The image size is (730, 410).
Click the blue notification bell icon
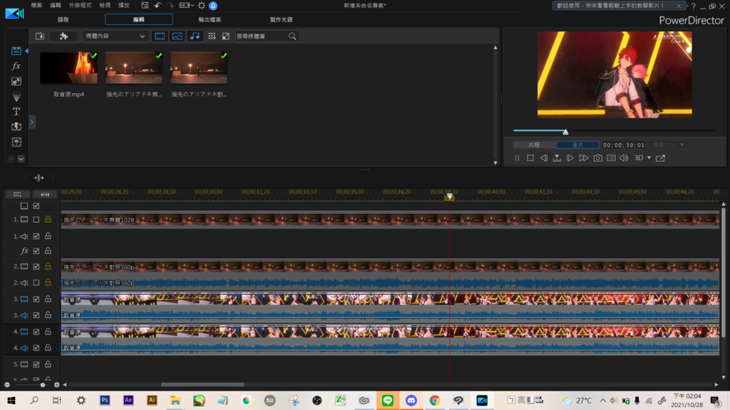(213, 6)
